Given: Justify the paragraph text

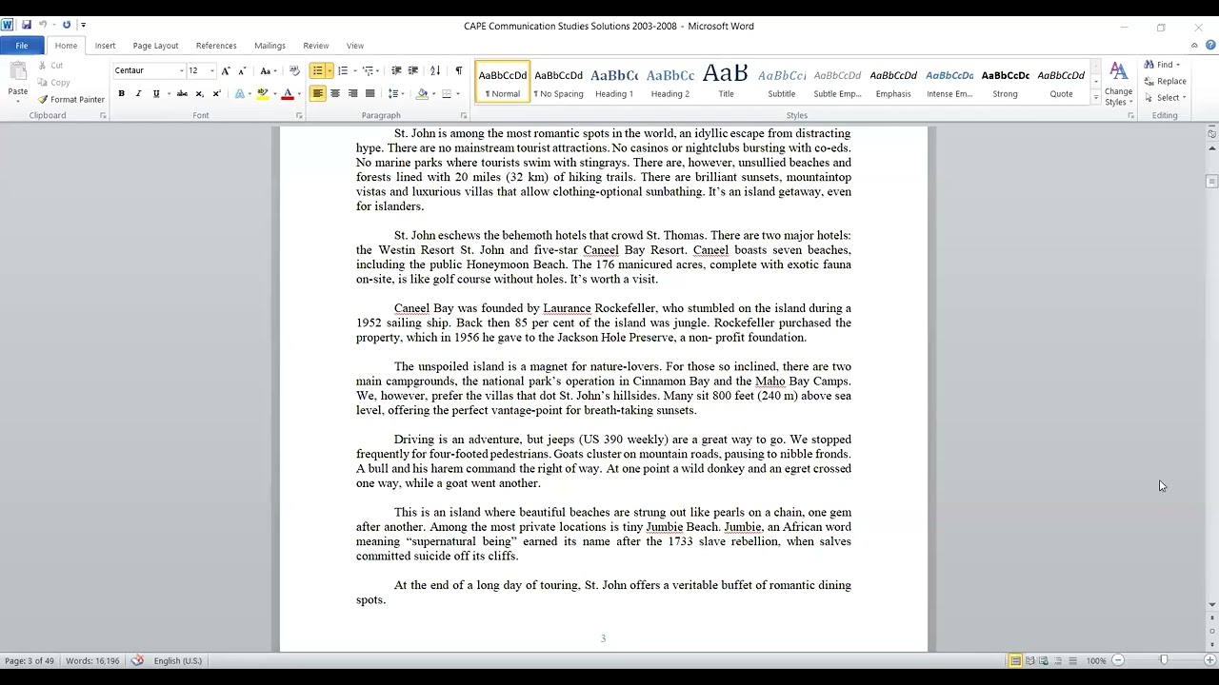Looking at the screenshot, I should point(370,93).
